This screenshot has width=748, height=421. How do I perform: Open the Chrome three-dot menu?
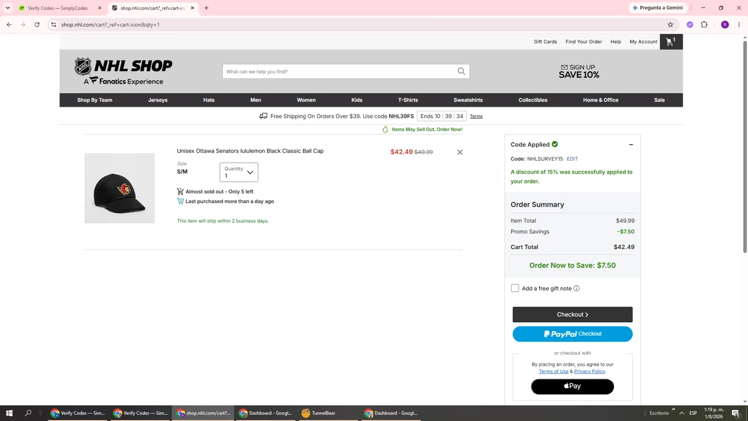(x=739, y=24)
